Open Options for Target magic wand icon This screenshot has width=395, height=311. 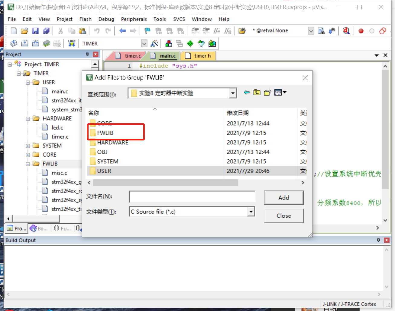154,43
